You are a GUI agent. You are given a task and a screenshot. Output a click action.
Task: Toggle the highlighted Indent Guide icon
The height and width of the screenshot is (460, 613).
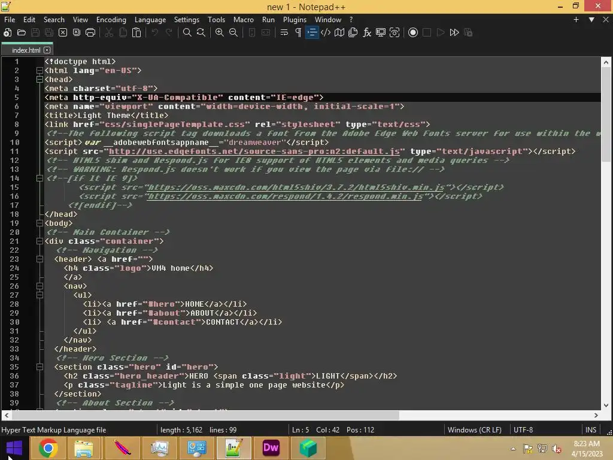pos(312,32)
